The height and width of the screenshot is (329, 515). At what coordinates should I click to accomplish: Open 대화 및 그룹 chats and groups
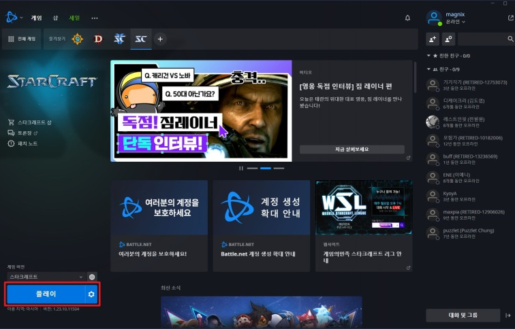coord(463,315)
